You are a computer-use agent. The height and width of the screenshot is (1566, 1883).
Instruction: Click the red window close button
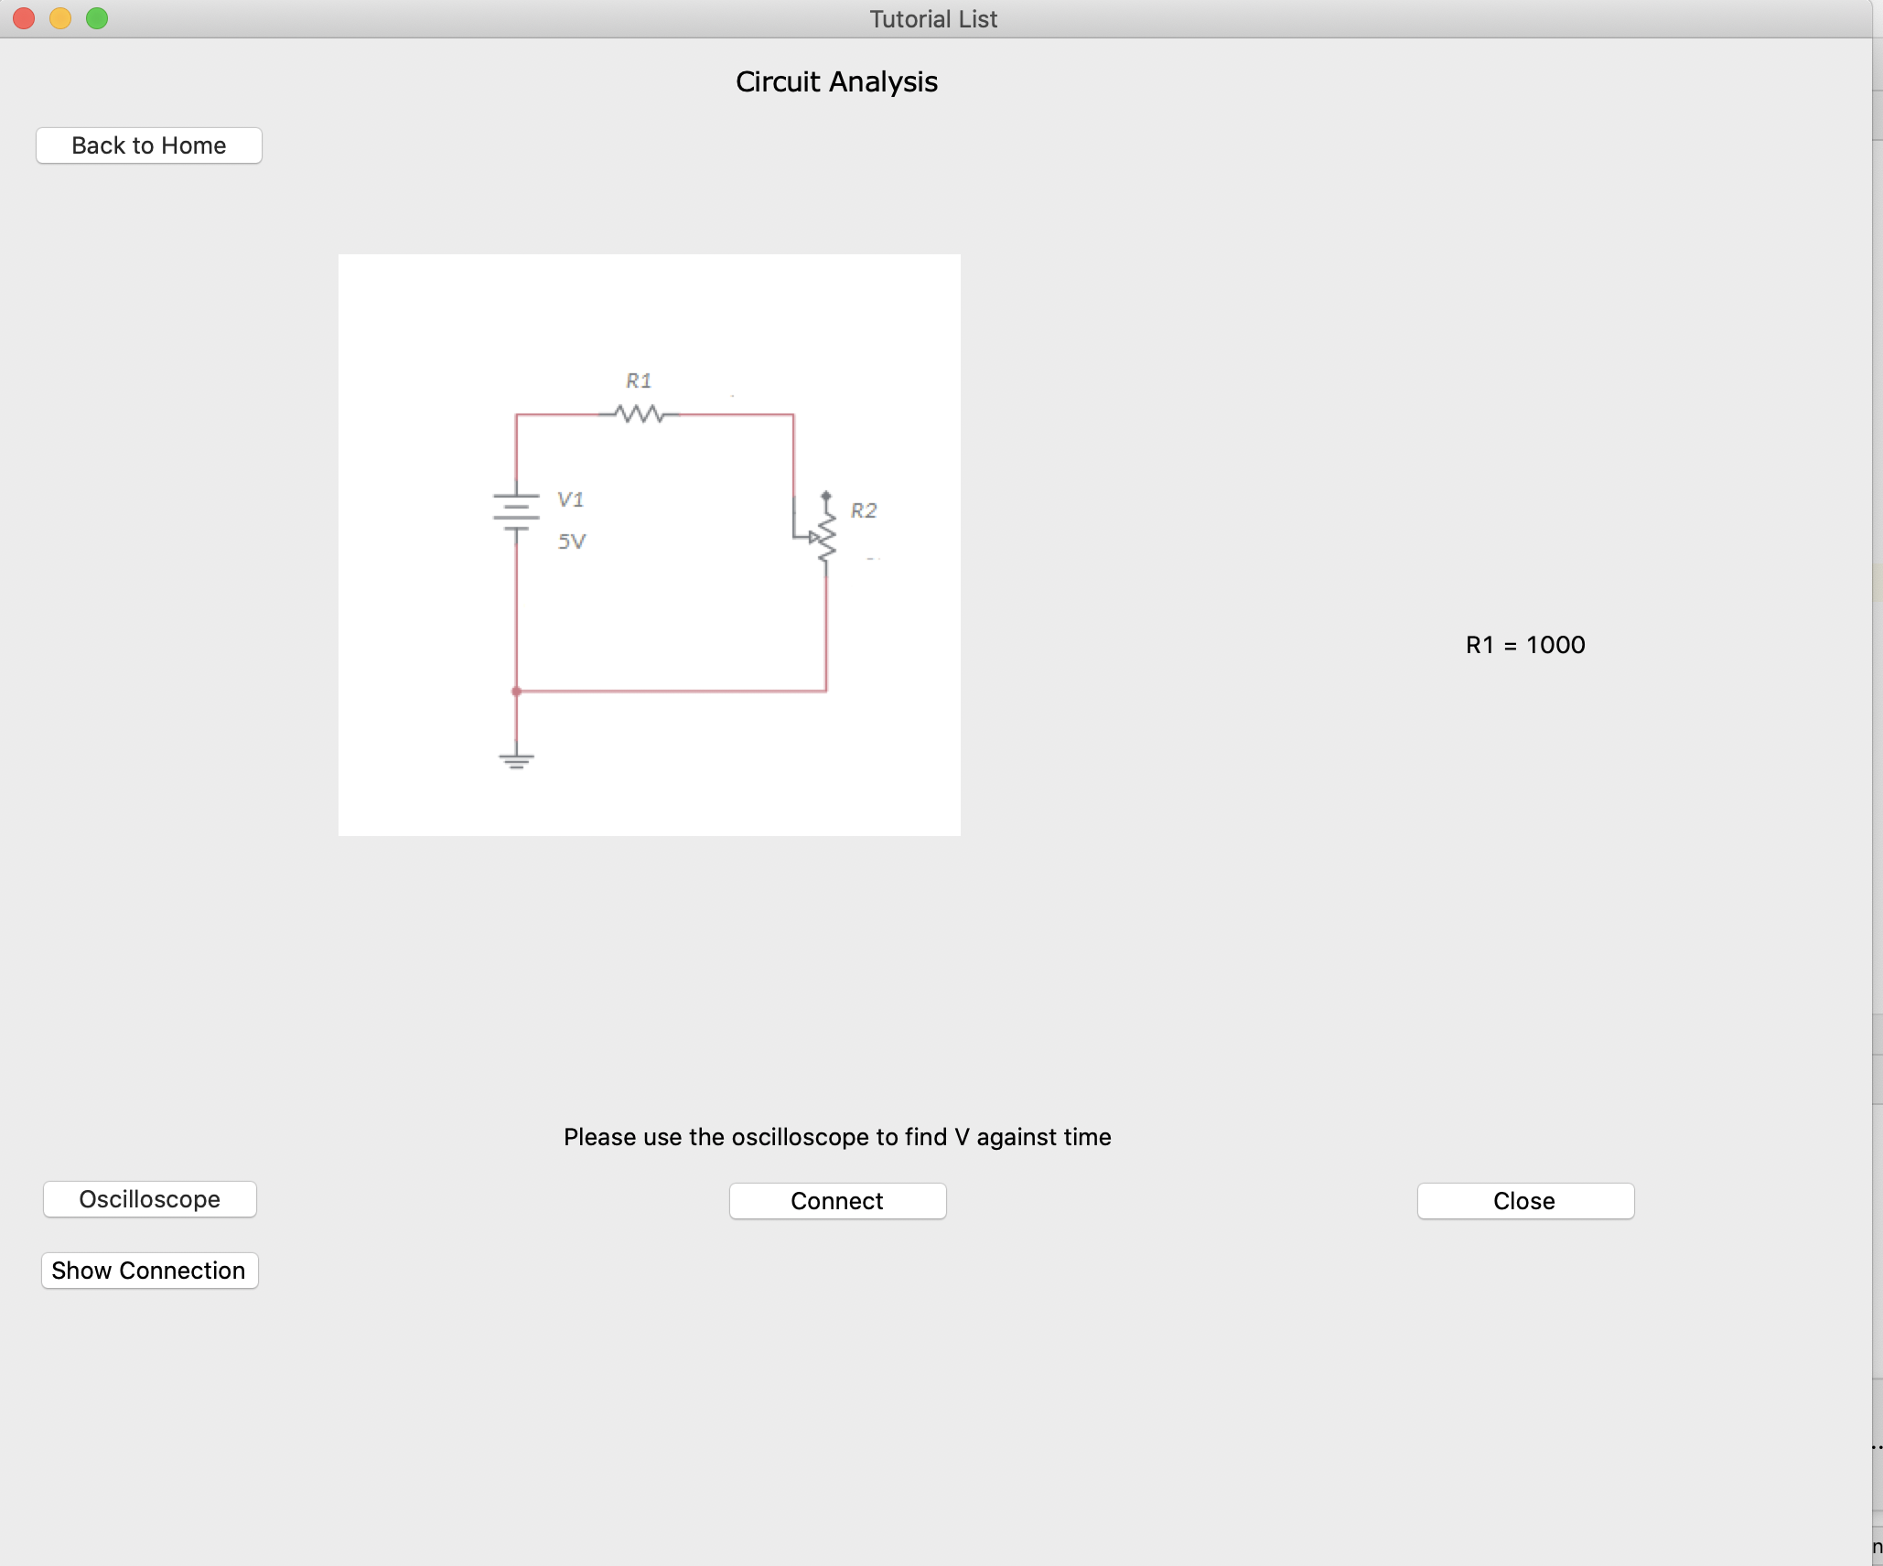coord(25,18)
